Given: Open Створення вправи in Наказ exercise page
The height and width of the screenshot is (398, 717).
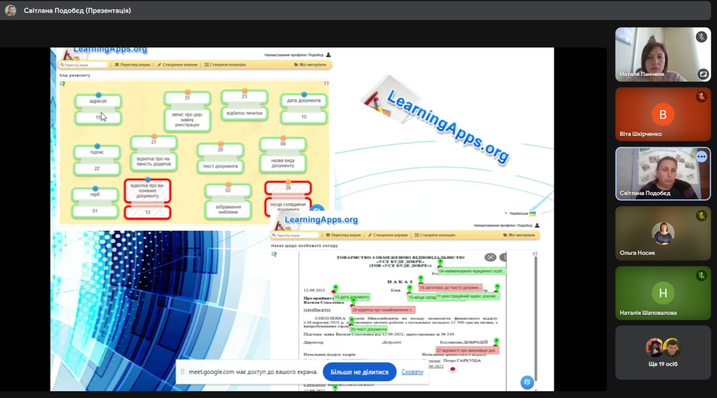Looking at the screenshot, I should [388, 235].
